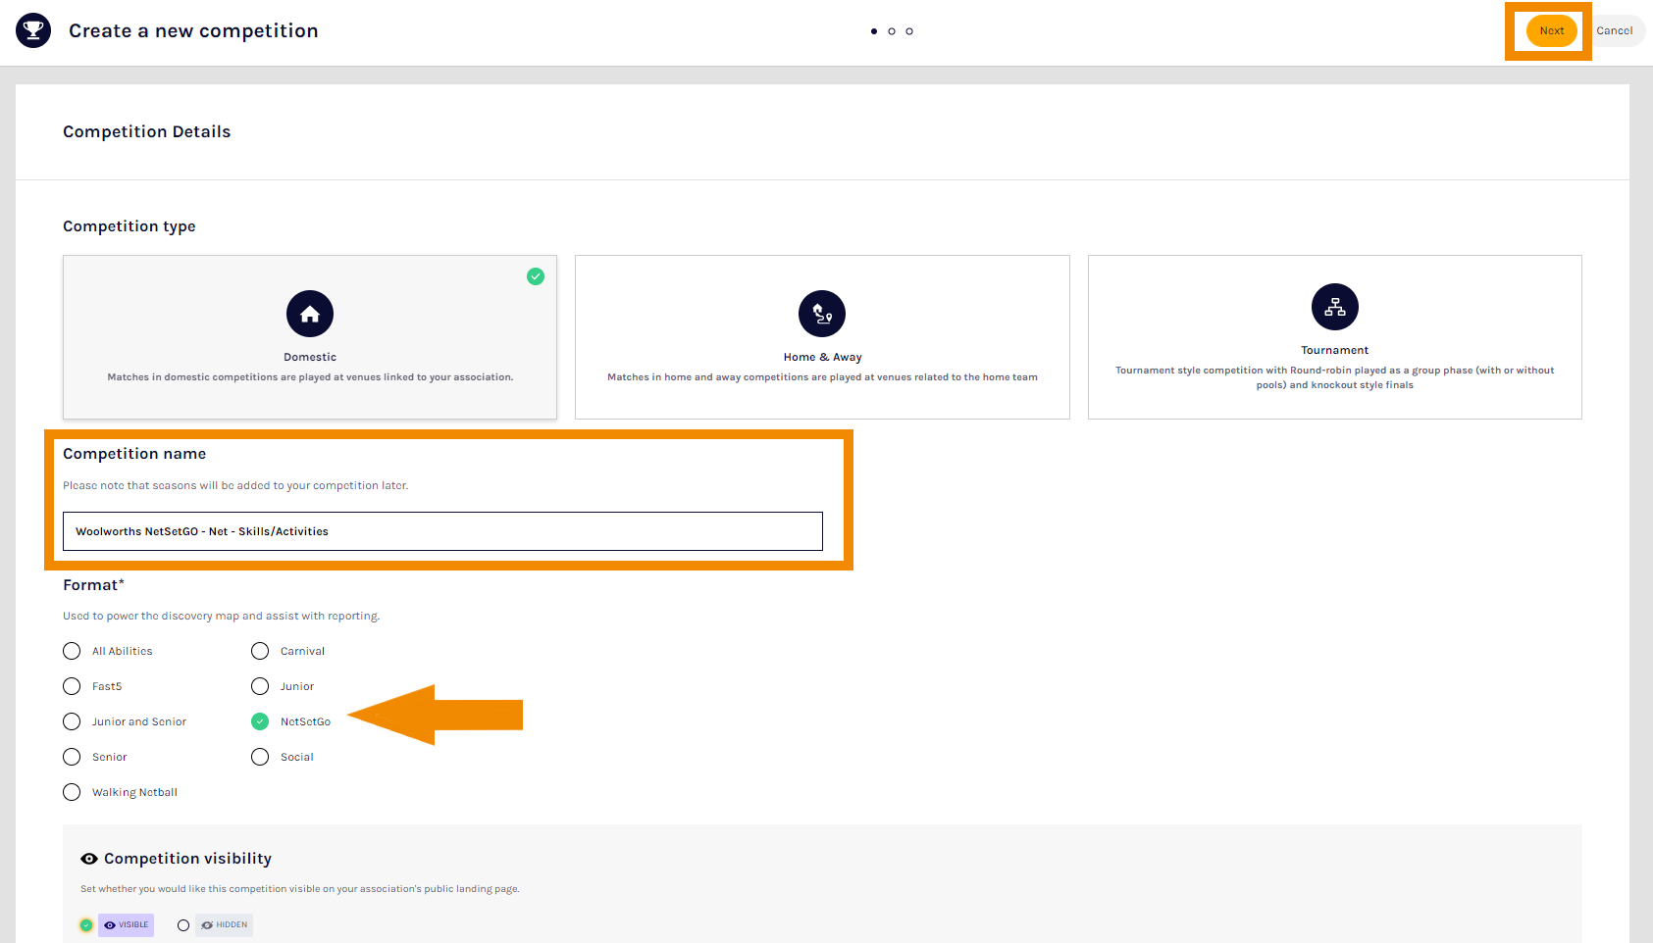This screenshot has width=1653, height=943.
Task: Pick the Carnival format radio button
Action: tap(260, 651)
